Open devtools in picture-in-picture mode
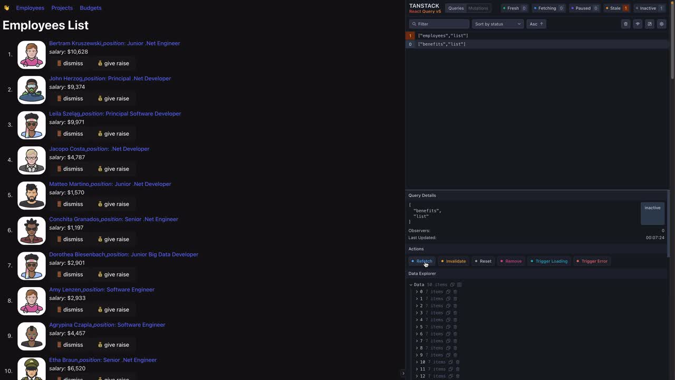 [650, 24]
